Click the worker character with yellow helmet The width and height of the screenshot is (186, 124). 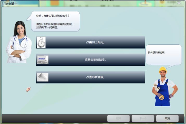tap(165, 87)
